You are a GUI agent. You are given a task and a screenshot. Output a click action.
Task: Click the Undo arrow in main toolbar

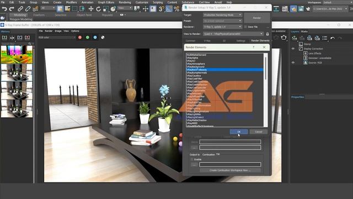point(4,9)
